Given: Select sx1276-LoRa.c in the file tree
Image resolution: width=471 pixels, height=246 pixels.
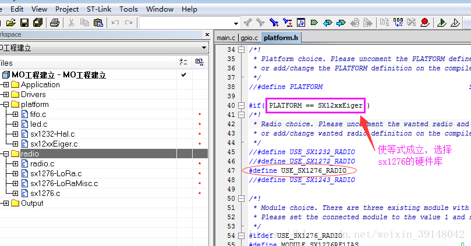Looking at the screenshot, I should tap(56, 173).
